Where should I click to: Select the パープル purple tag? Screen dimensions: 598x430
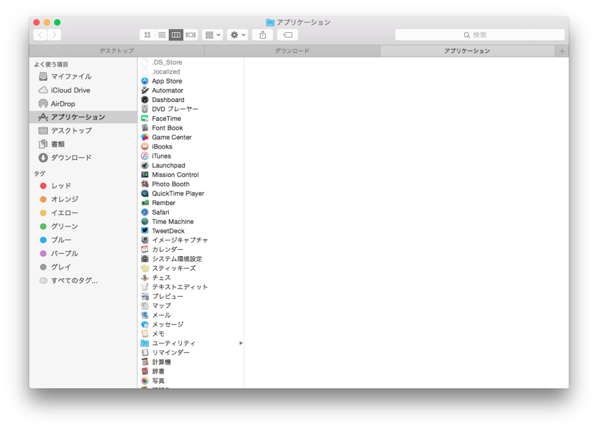pos(83,253)
